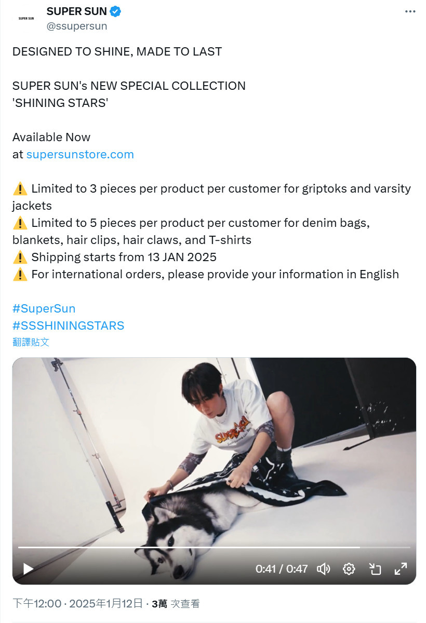426x623 pixels.
Task: Seek on the video progress bar
Action: [x=214, y=547]
